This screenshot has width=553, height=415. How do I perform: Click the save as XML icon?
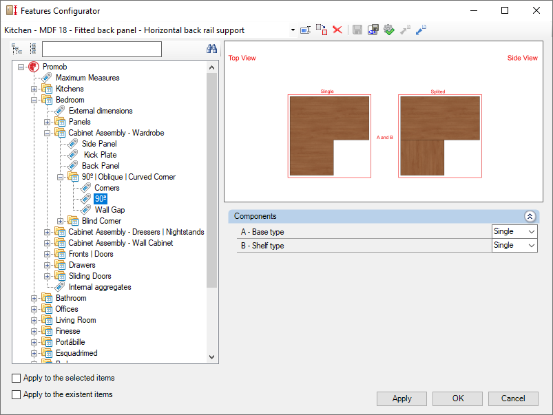pos(373,30)
